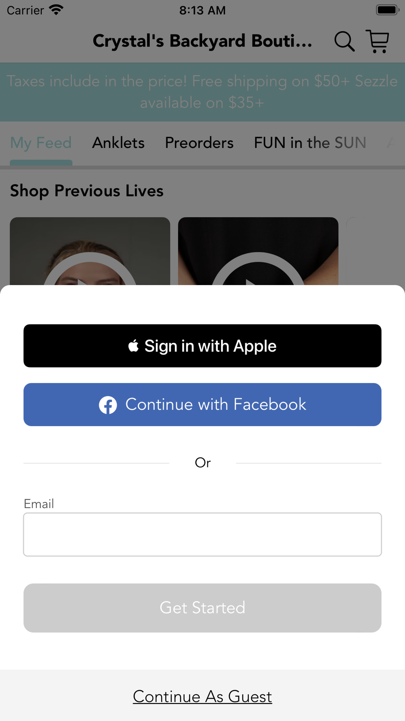Screen dimensions: 405x721
Task: Switch to the My Feed tab
Action: pyautogui.click(x=41, y=143)
